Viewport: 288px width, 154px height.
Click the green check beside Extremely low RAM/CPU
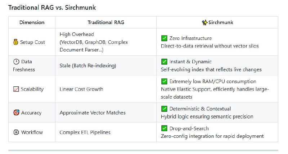(x=164, y=81)
